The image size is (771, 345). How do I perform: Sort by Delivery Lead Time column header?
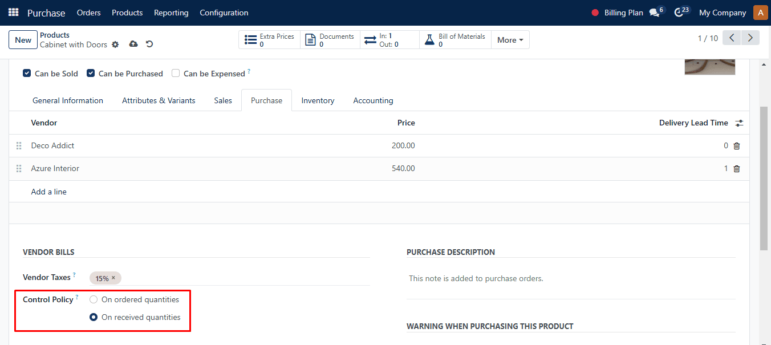pyautogui.click(x=693, y=123)
